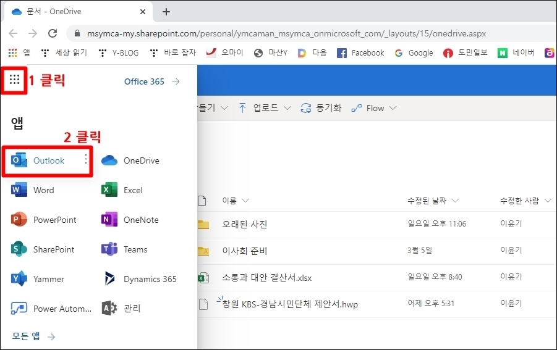Viewport: 557px width, 350px height.
Task: Open 도민일보 bookmark
Action: coord(466,53)
